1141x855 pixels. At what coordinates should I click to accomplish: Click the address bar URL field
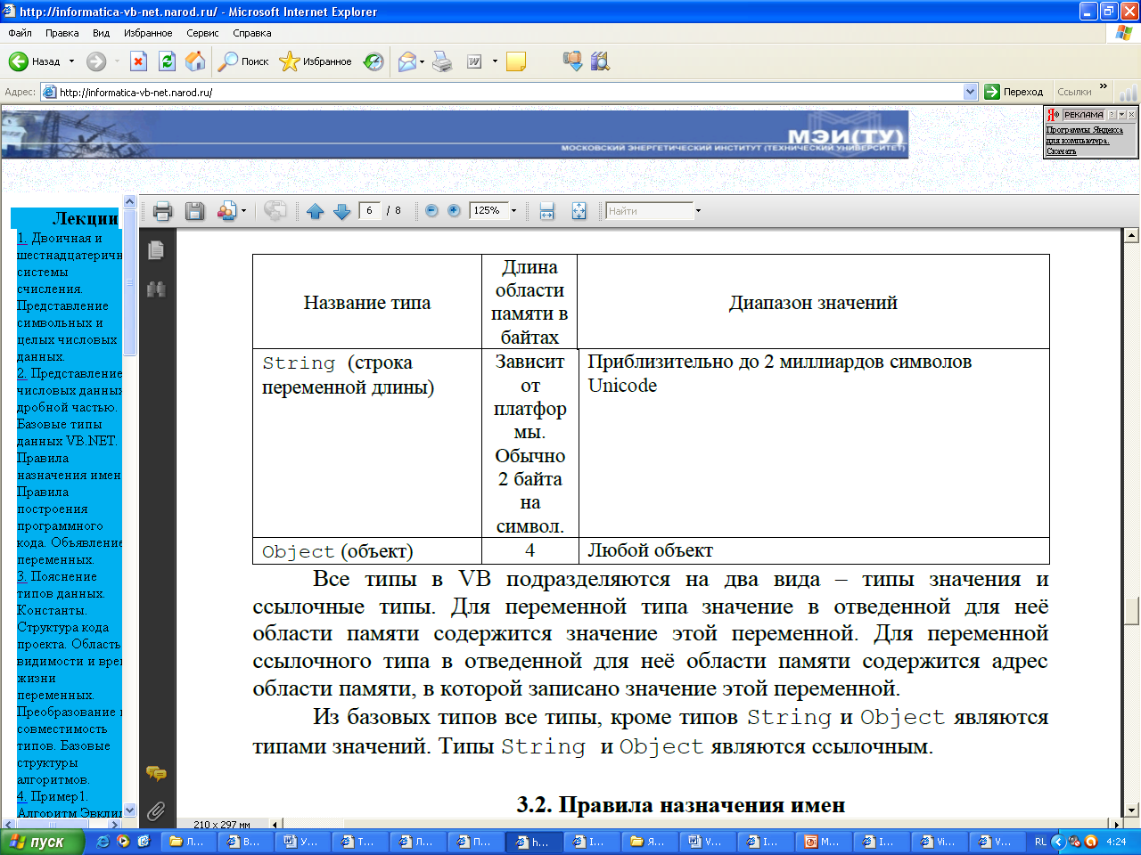502,92
